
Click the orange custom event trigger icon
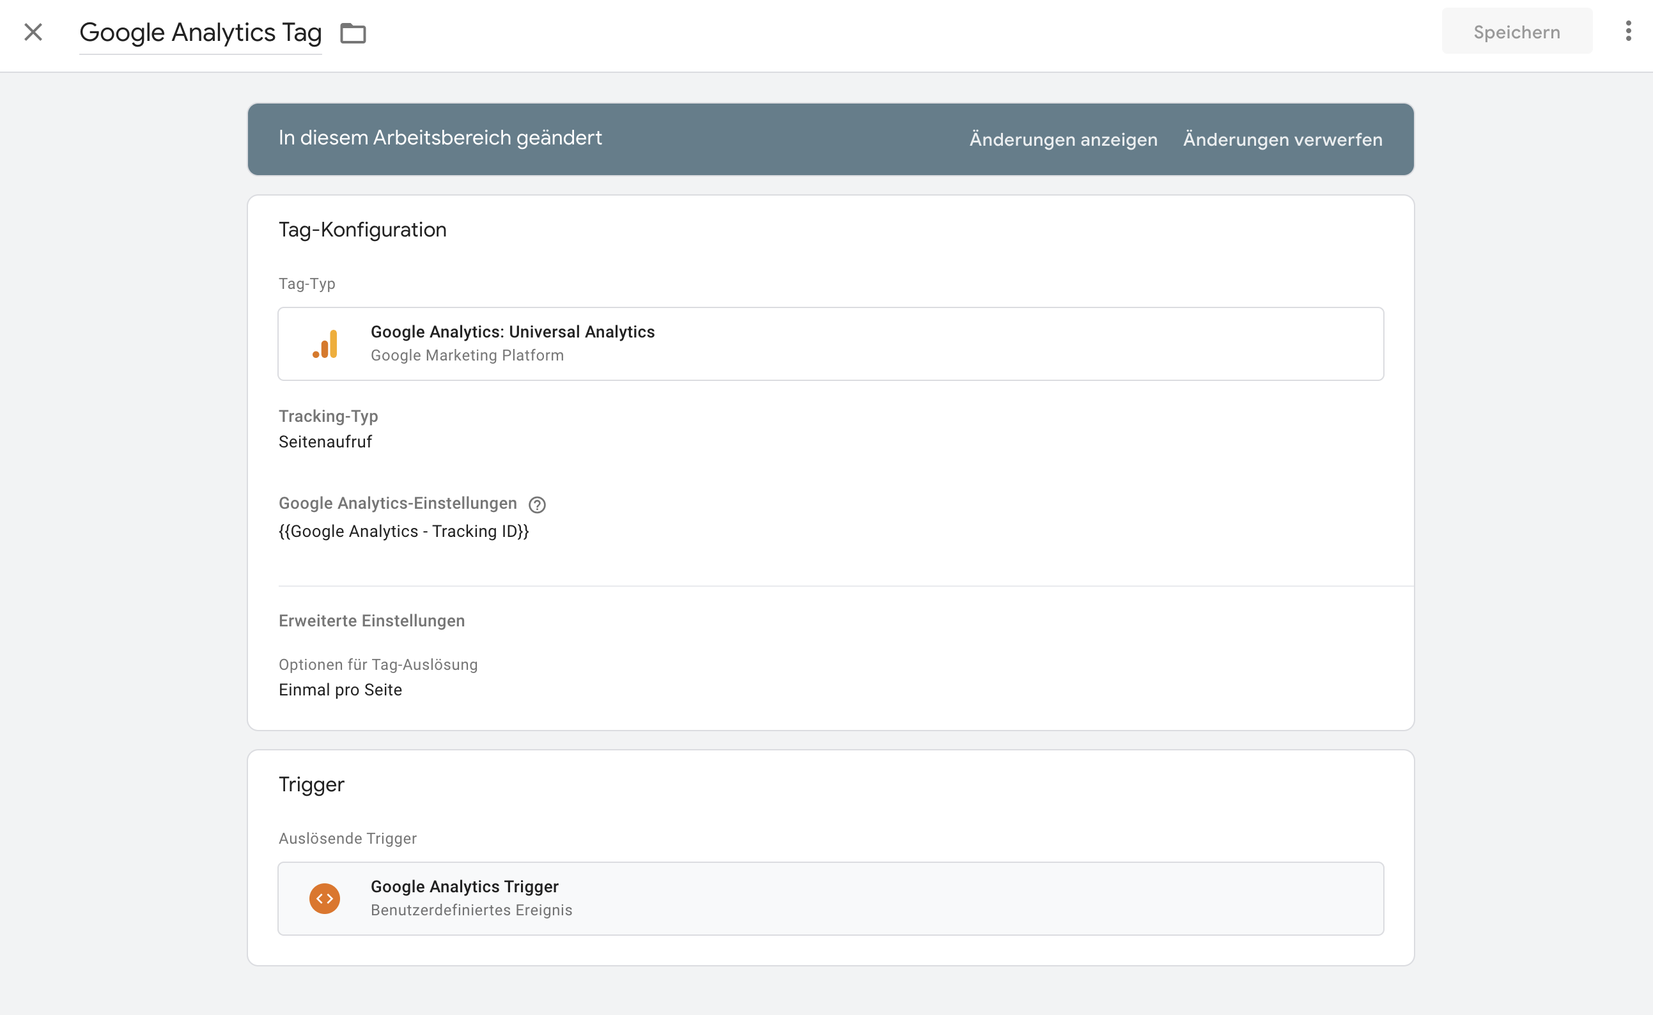point(325,898)
